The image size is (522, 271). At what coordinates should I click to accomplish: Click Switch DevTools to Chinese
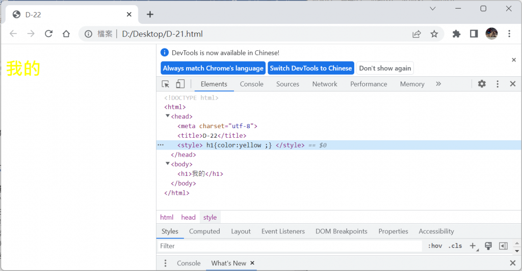pos(311,68)
